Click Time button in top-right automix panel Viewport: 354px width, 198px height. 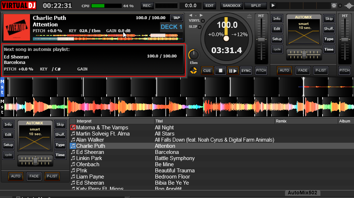329,49
